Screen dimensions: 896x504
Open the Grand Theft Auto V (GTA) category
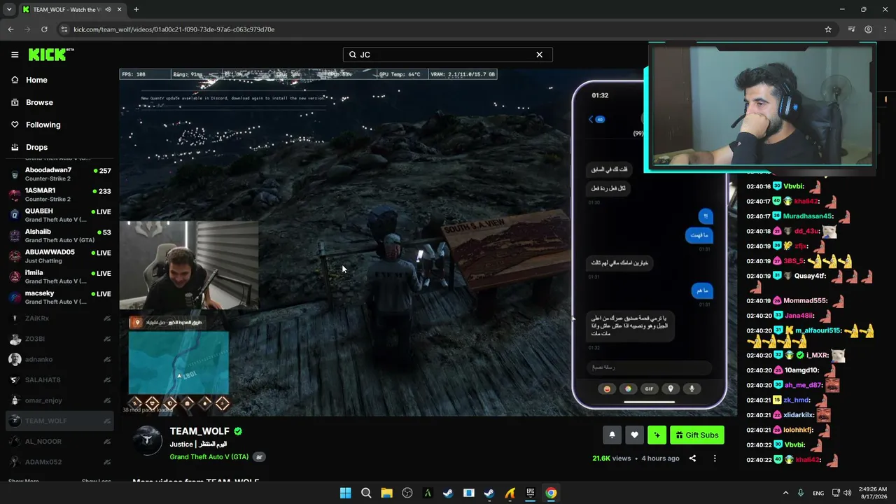(209, 457)
